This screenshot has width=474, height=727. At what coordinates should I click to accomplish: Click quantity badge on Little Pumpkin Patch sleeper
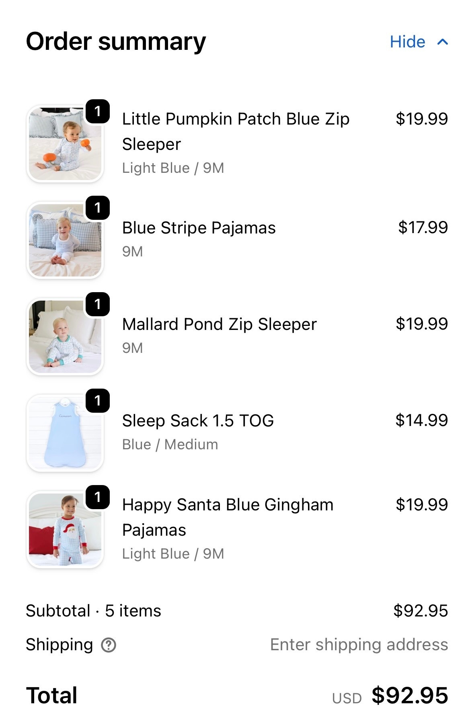tap(98, 111)
